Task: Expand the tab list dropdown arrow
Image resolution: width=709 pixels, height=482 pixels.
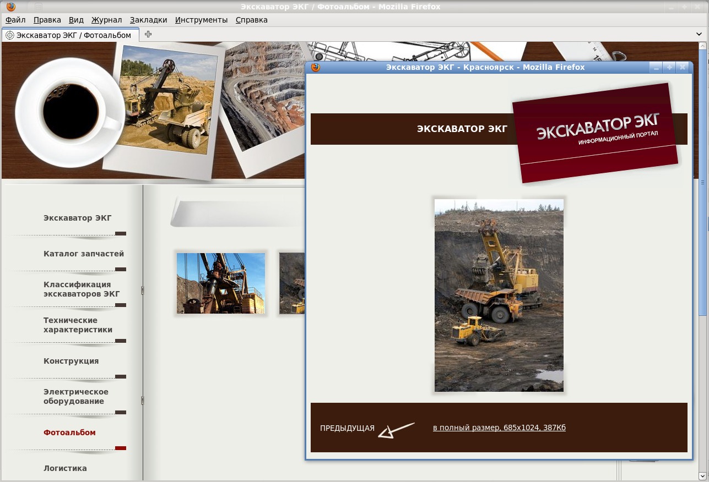Action: click(700, 35)
